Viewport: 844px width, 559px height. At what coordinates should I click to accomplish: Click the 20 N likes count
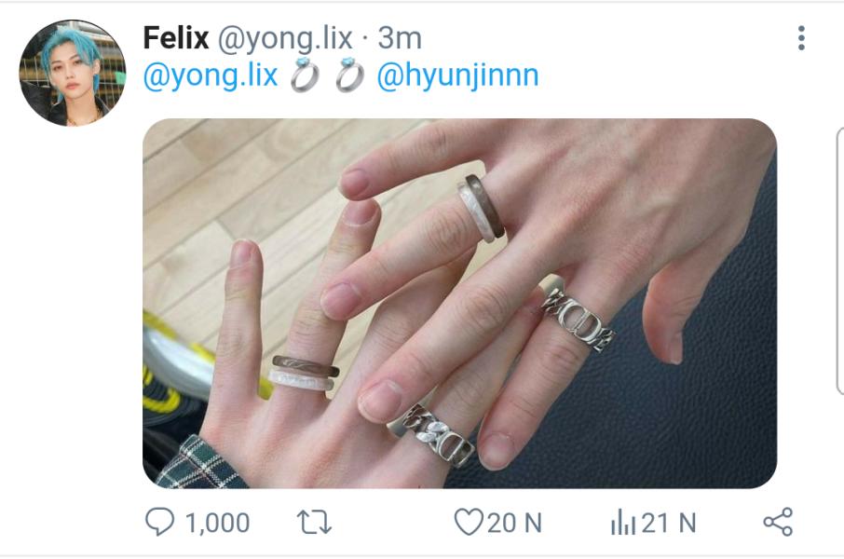tap(514, 523)
